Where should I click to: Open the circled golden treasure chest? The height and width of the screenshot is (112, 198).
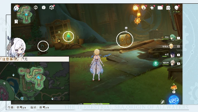pos(125,40)
